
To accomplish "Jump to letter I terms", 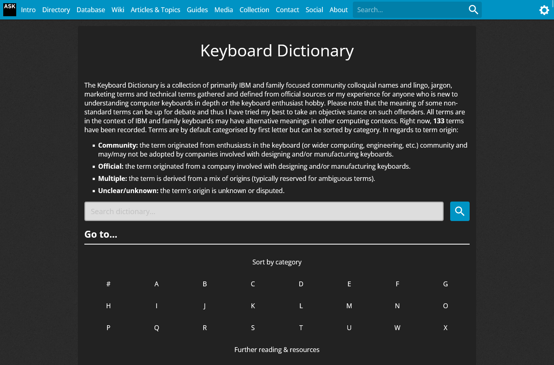I will [157, 306].
